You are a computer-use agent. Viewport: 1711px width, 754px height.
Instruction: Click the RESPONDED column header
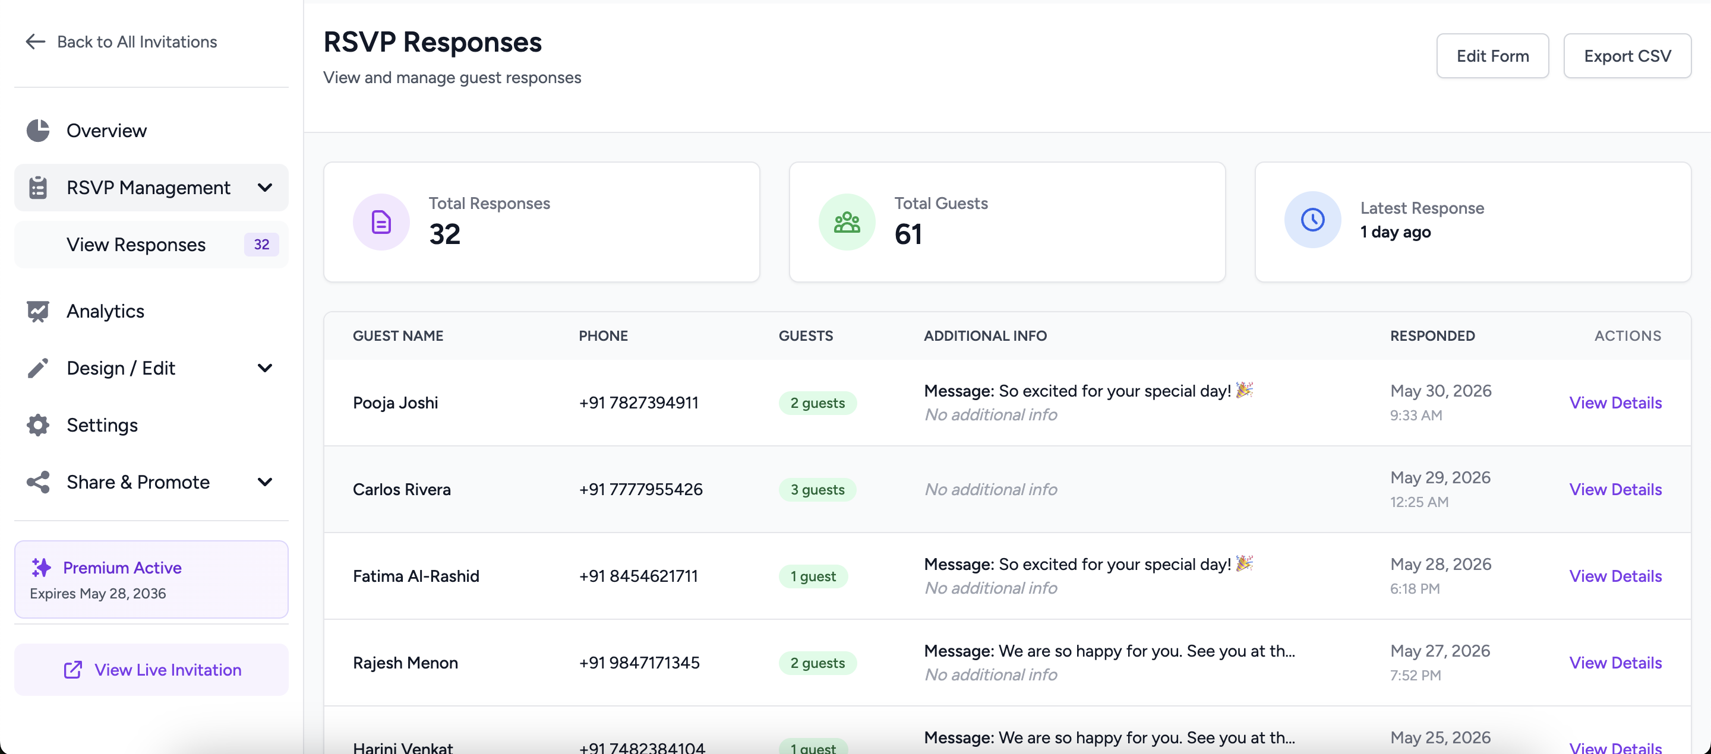click(x=1432, y=336)
